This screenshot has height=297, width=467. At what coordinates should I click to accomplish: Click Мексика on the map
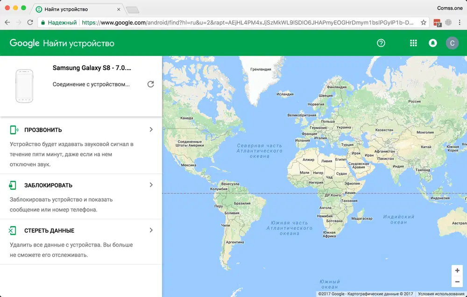(x=189, y=165)
